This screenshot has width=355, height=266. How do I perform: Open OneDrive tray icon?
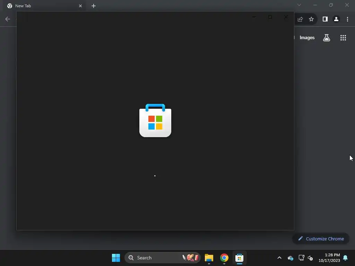coord(291,258)
